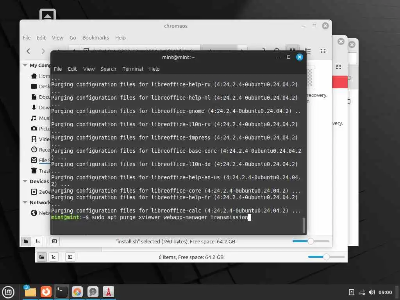Open the volume tray icon
The height and width of the screenshot is (300, 400).
coord(372,292)
